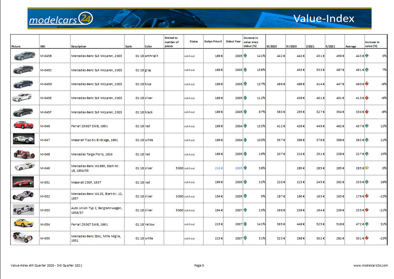Viewport: 394px width, 279px height.
Task: Click the since-debut green arrow beside 87% for M-045F
Action: (245, 112)
